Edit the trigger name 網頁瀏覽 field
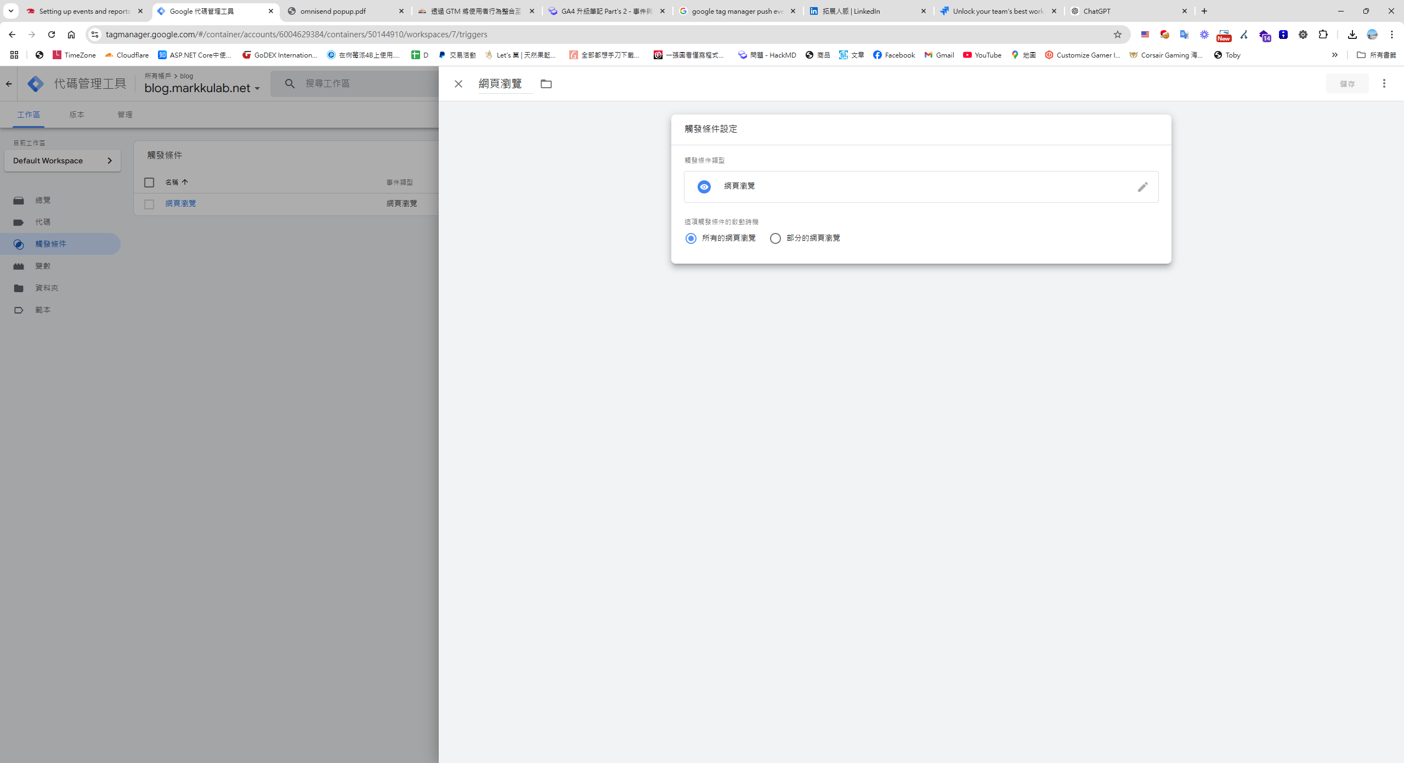This screenshot has height=763, width=1404. 503,83
